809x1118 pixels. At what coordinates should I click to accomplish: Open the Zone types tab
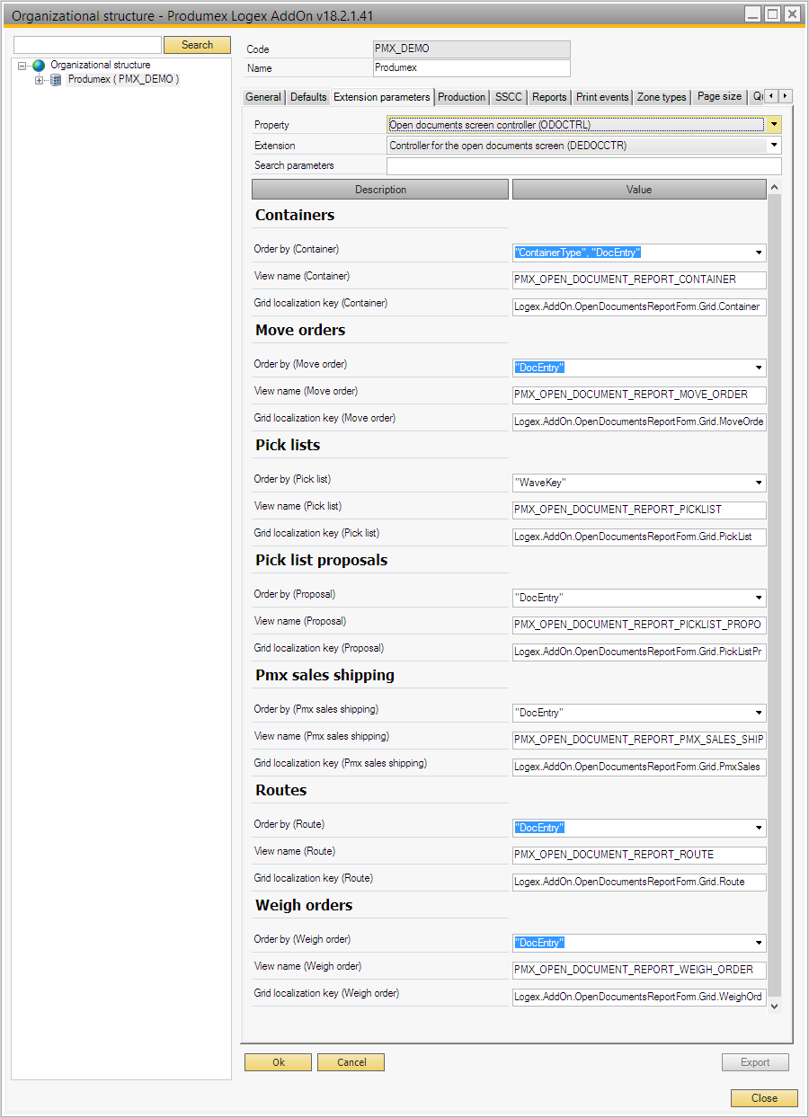tap(662, 96)
